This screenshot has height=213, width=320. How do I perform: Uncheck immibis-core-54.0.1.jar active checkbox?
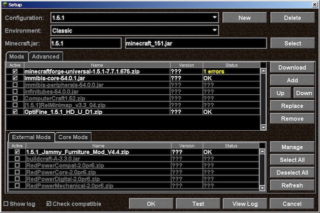[x=15, y=78]
